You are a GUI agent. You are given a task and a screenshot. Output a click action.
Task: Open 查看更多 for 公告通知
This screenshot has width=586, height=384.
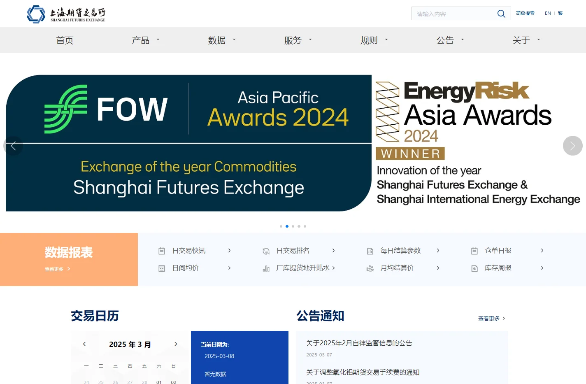pos(492,319)
